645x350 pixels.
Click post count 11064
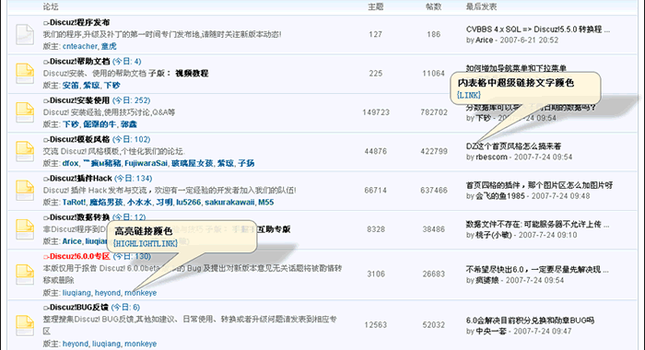tap(434, 74)
